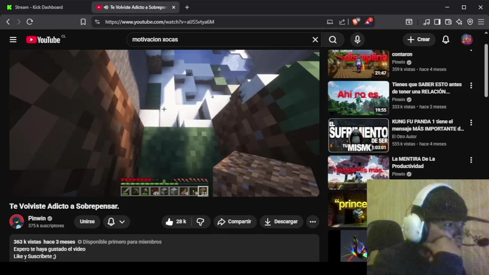Open the YouTube hamburger guide menu

tap(13, 39)
